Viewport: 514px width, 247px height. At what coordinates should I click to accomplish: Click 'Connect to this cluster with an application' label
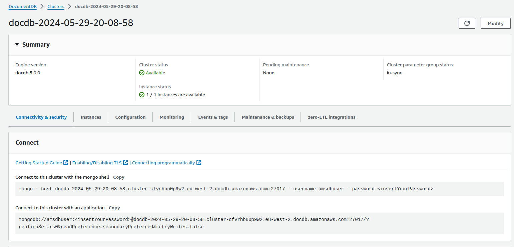click(60, 208)
